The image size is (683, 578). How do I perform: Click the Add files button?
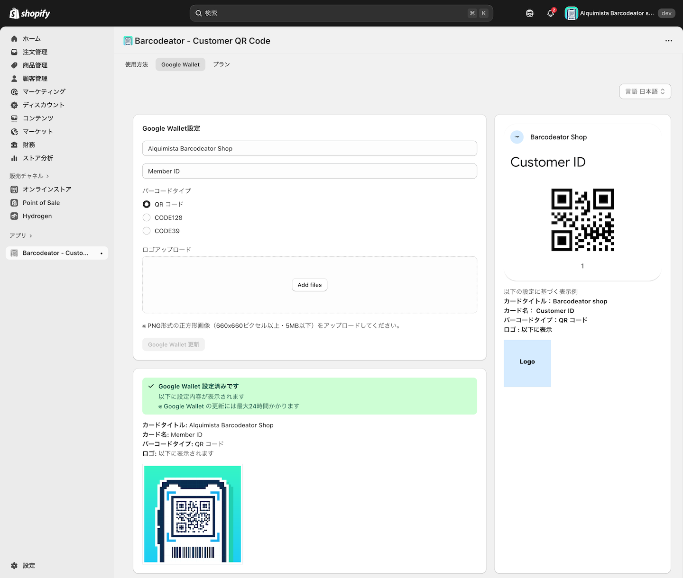(309, 285)
